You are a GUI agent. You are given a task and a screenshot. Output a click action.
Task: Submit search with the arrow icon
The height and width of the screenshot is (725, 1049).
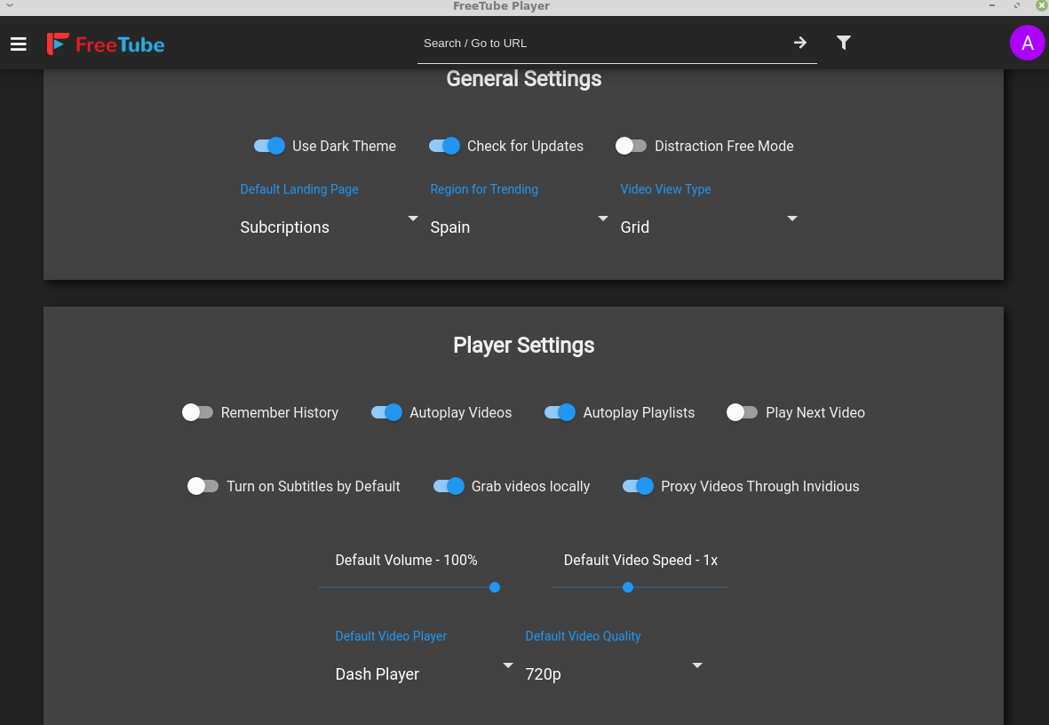tap(800, 43)
